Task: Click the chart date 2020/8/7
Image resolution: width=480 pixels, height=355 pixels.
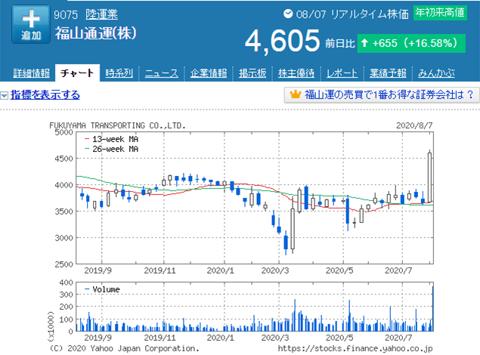Action: (x=414, y=125)
